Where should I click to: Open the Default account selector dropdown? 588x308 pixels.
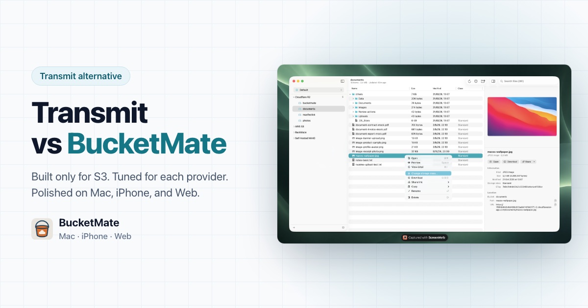tap(318, 90)
